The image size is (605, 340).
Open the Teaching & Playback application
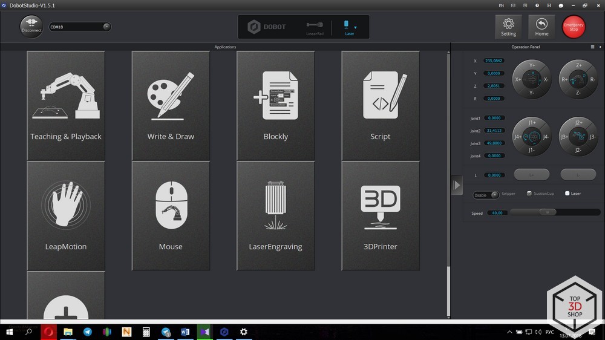pyautogui.click(x=66, y=106)
